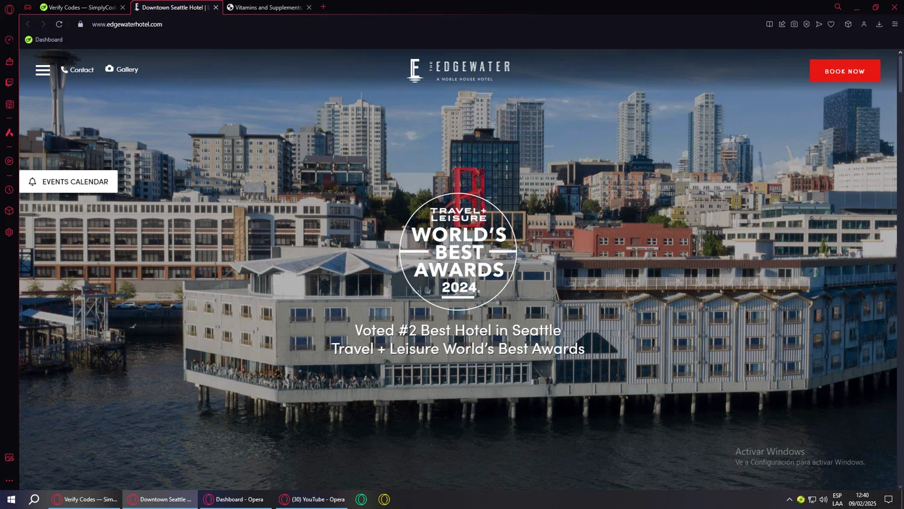Open GX Cleaner broom in sidebar
The height and width of the screenshot is (509, 904).
click(9, 62)
